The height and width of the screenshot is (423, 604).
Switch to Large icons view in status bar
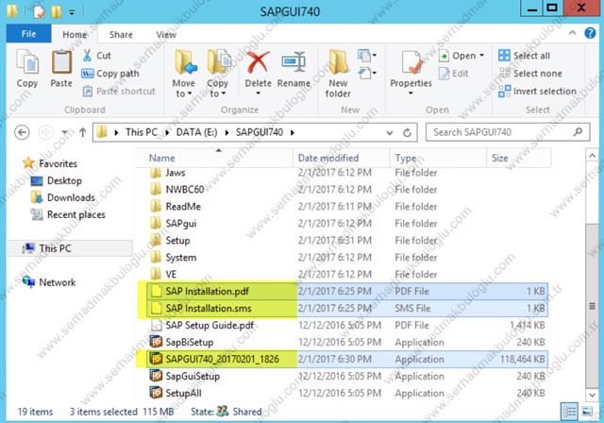tap(587, 412)
